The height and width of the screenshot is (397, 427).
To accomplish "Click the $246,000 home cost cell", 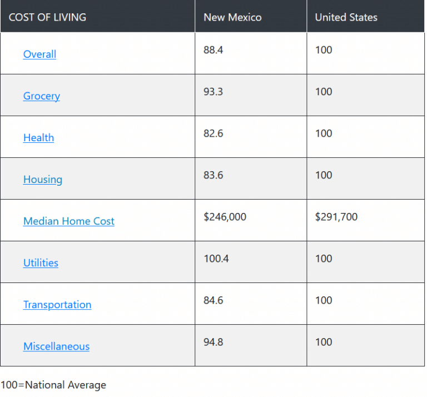I will point(225,217).
